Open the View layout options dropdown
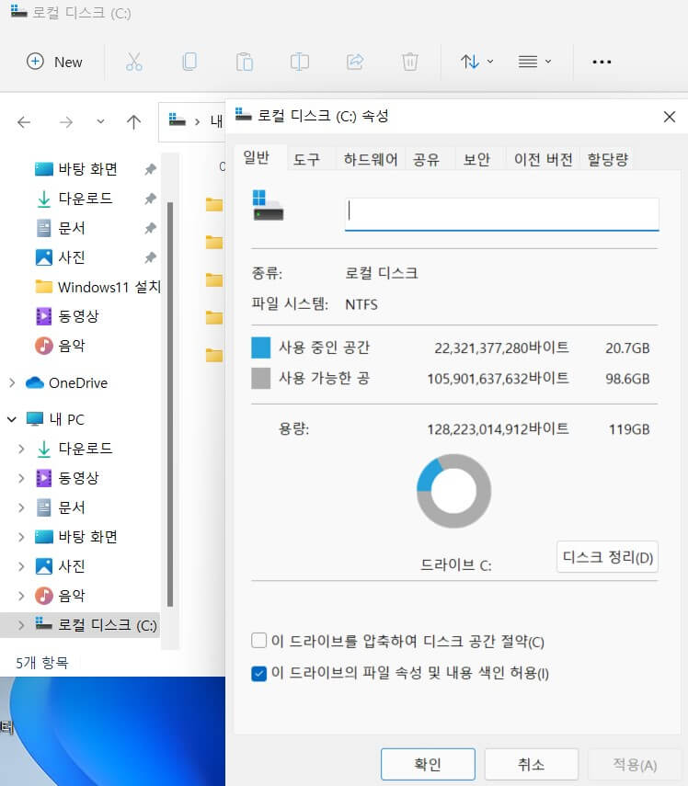Image resolution: width=688 pixels, height=786 pixels. (534, 62)
